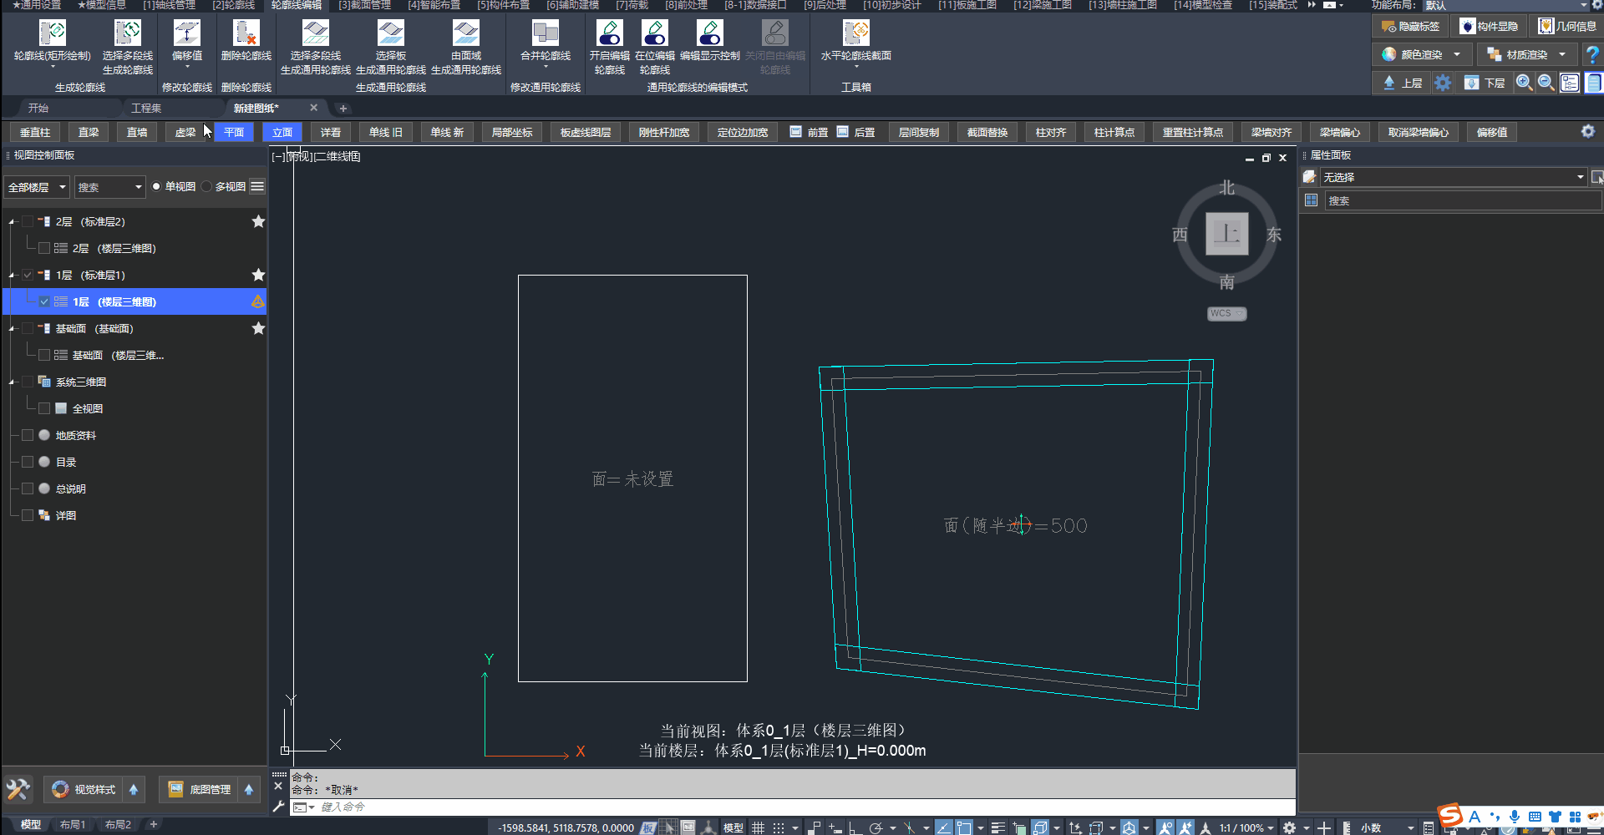
Task: Click the 选择板生成通用轮廓线 icon
Action: point(390,33)
